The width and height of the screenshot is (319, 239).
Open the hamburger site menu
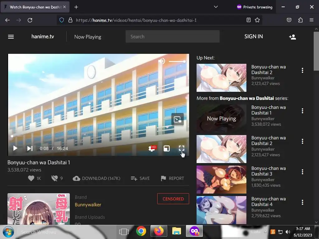11,37
